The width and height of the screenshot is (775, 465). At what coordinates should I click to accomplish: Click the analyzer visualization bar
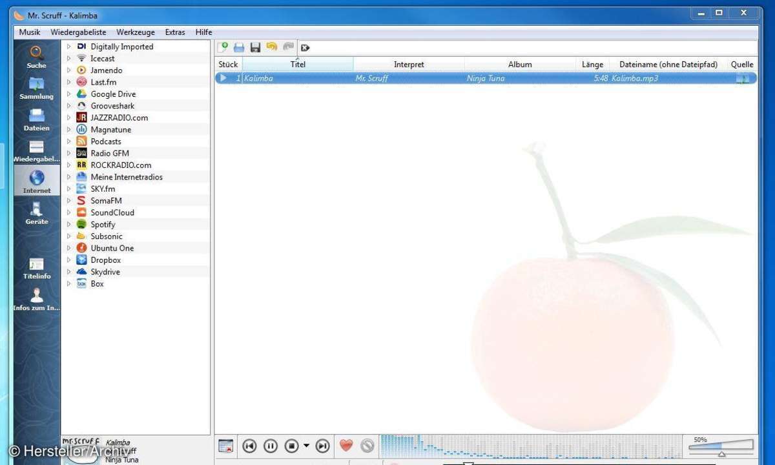pyautogui.click(x=530, y=446)
